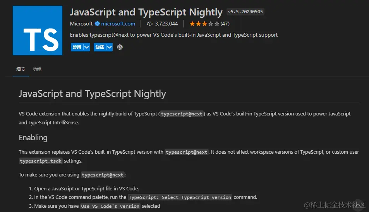Screen dimensions: 369x212
Task: Click the Microsoft publisher name
Action: (x=81, y=24)
